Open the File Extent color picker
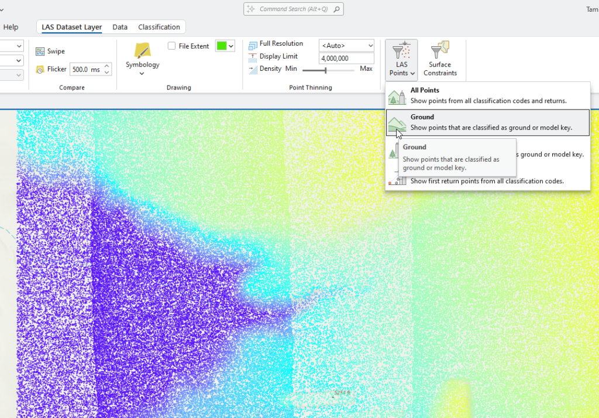This screenshot has height=418, width=599. (x=225, y=45)
